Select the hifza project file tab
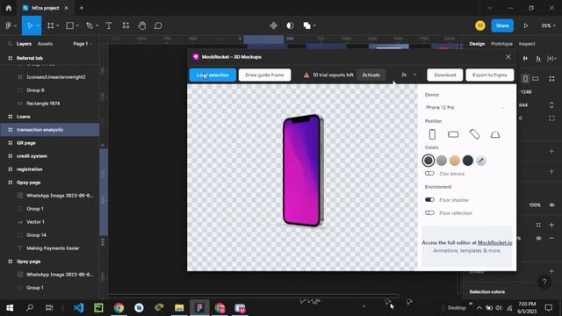 [x=46, y=8]
